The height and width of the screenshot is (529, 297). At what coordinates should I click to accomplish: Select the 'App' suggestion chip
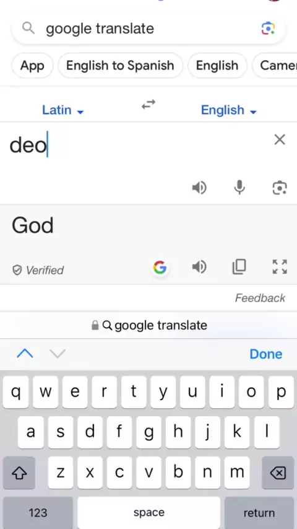(x=32, y=66)
